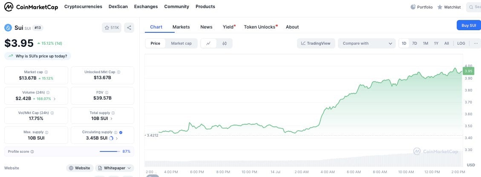Image resolution: width=481 pixels, height=177 pixels.
Task: Click circulating supply progress ring
Action: [111, 138]
